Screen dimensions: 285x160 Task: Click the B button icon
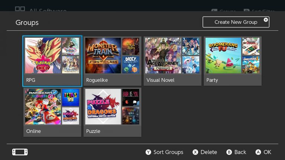pyautogui.click(x=229, y=152)
